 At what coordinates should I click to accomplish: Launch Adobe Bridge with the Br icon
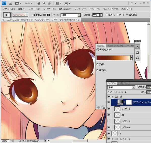10,3
